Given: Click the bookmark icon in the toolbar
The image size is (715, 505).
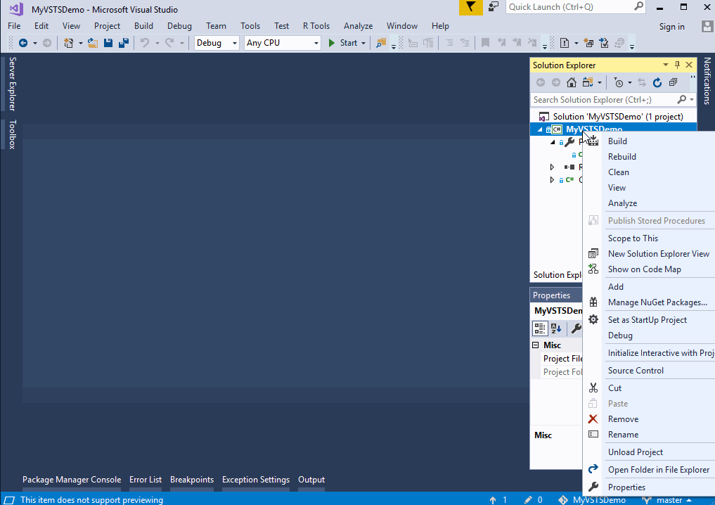Looking at the screenshot, I should click(x=485, y=43).
